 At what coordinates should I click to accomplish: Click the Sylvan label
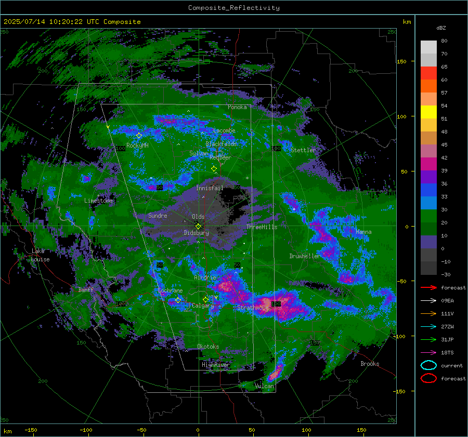click(x=199, y=153)
